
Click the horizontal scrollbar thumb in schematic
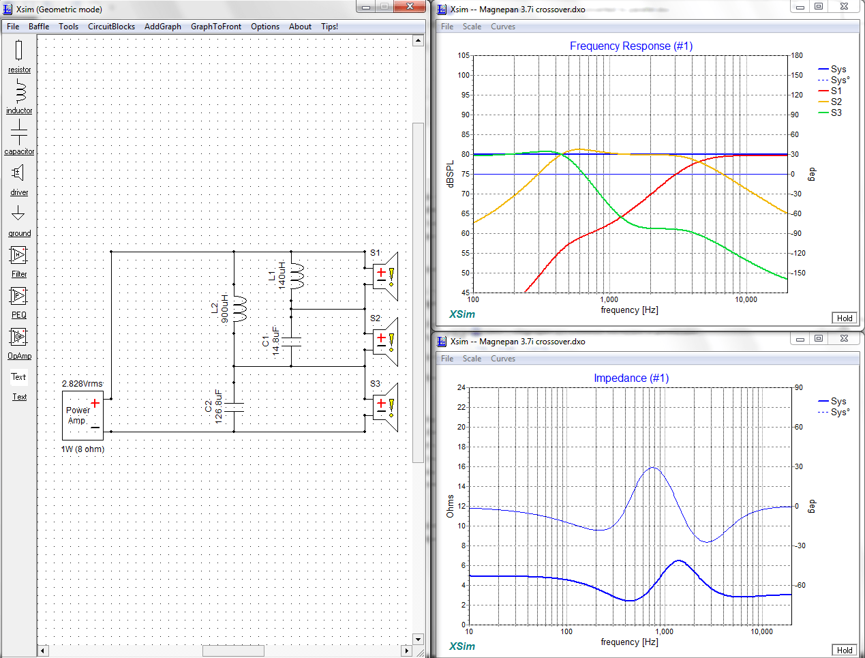pyautogui.click(x=233, y=650)
